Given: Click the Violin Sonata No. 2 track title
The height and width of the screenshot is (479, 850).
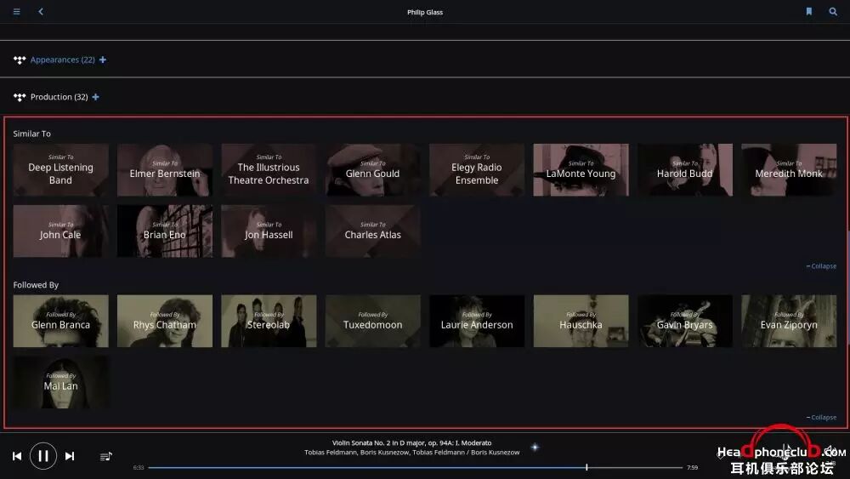Looking at the screenshot, I should 412,443.
